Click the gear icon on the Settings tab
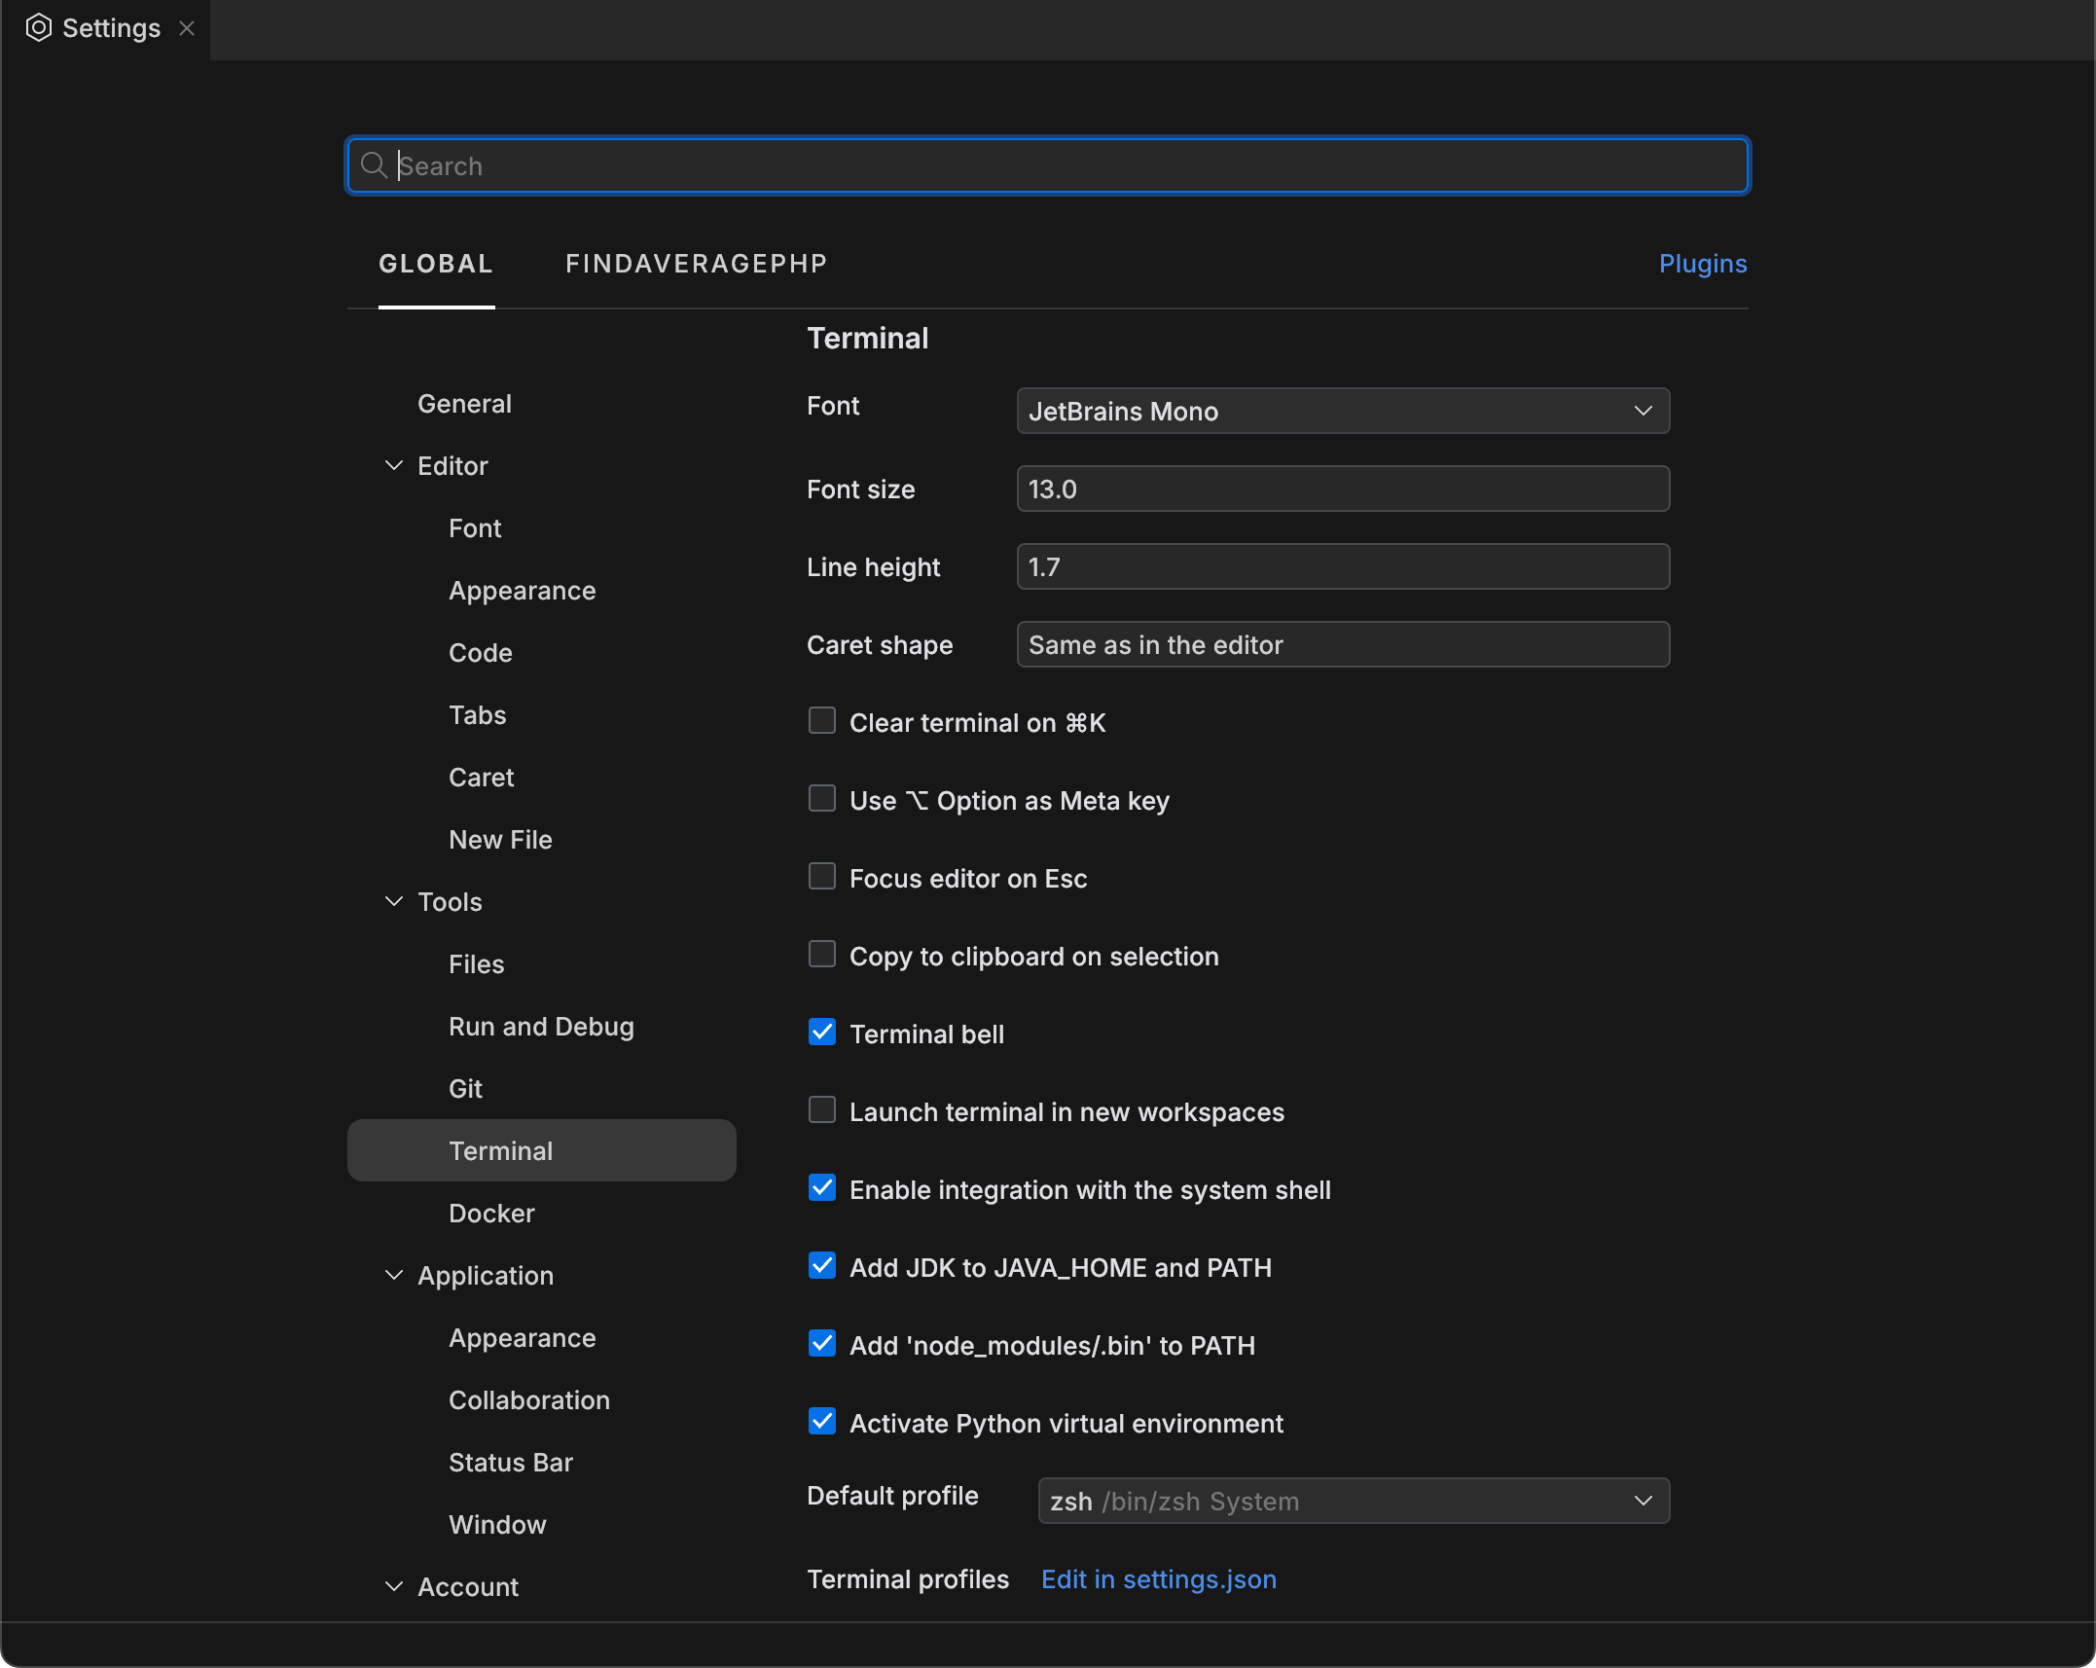Image resolution: width=2096 pixels, height=1668 pixels. point(39,27)
